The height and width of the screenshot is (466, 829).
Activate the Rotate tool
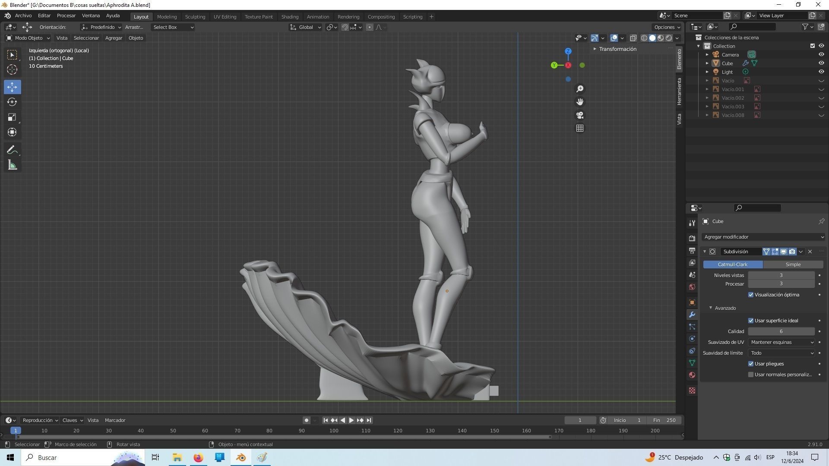pos(12,102)
